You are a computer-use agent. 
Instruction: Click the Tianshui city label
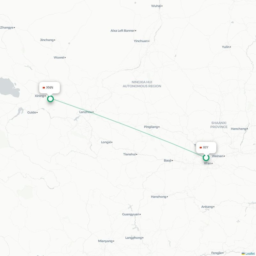(x=130, y=154)
